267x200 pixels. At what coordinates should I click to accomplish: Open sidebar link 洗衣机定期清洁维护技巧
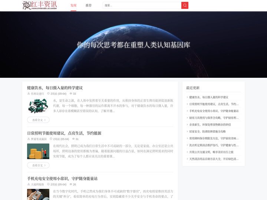click(214, 145)
